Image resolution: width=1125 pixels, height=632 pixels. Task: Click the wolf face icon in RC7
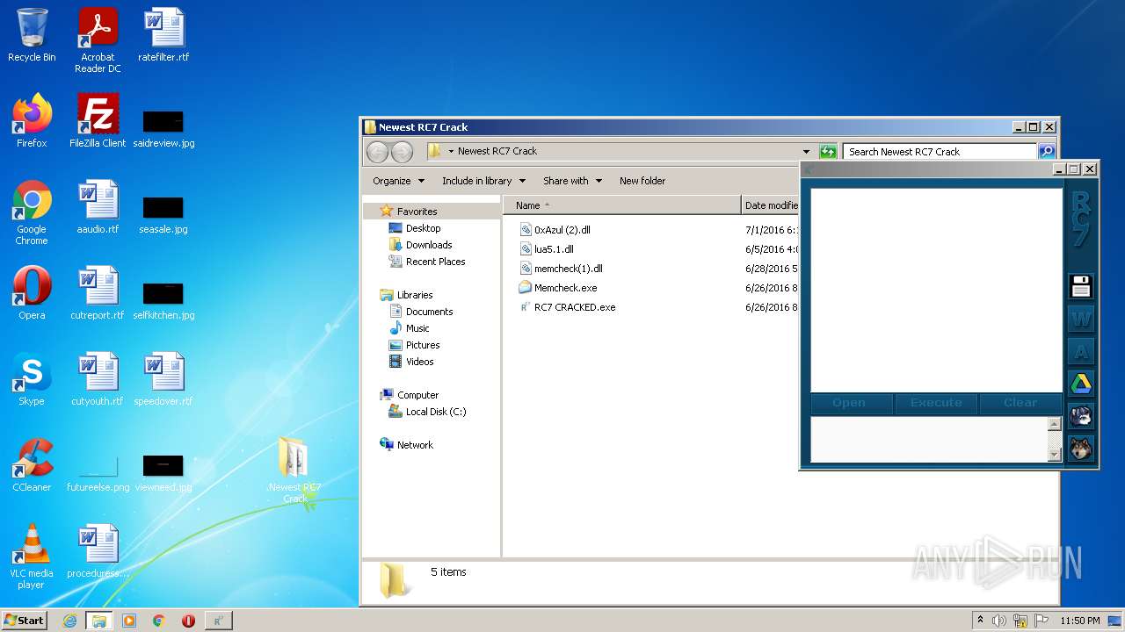[1080, 449]
